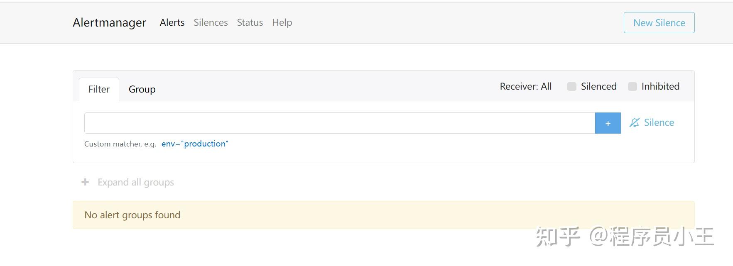Click the Alertmanager brand title

click(x=109, y=22)
